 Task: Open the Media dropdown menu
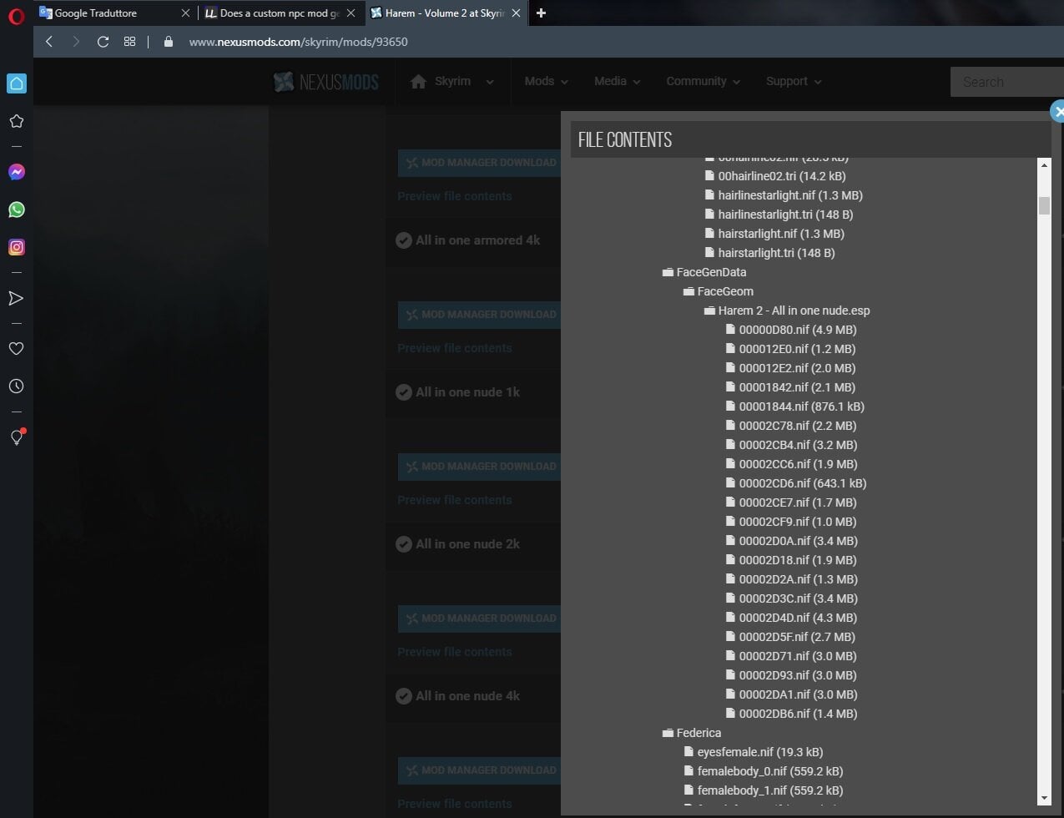point(617,81)
